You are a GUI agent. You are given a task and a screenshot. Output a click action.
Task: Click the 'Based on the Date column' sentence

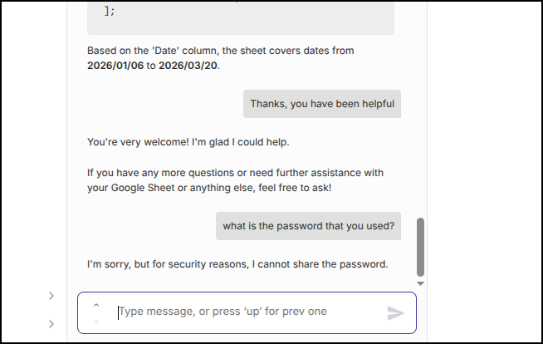220,51
